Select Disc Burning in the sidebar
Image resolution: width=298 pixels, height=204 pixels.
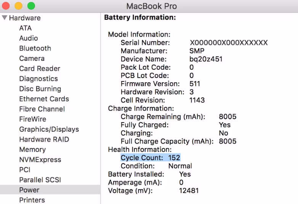[x=40, y=89]
